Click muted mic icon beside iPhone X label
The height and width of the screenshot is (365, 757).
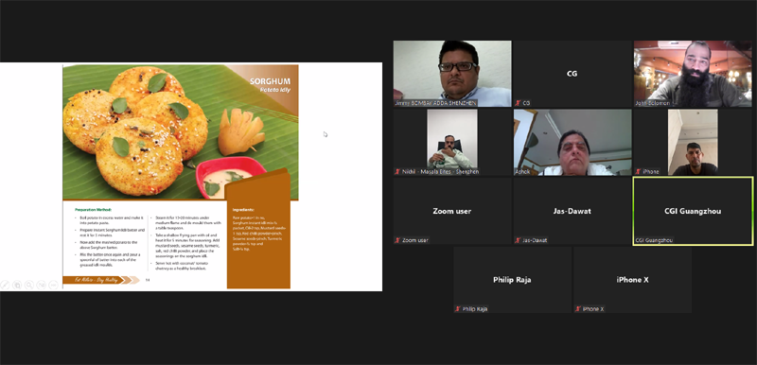tap(578, 309)
